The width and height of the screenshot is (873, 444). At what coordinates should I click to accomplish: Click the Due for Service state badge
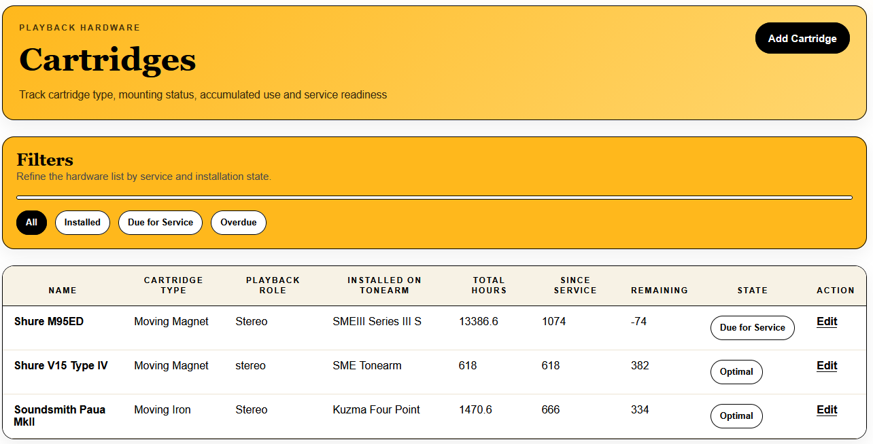752,327
